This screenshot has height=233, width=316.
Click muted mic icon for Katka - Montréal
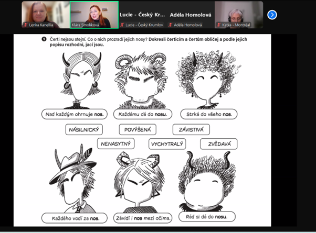pos(218,24)
